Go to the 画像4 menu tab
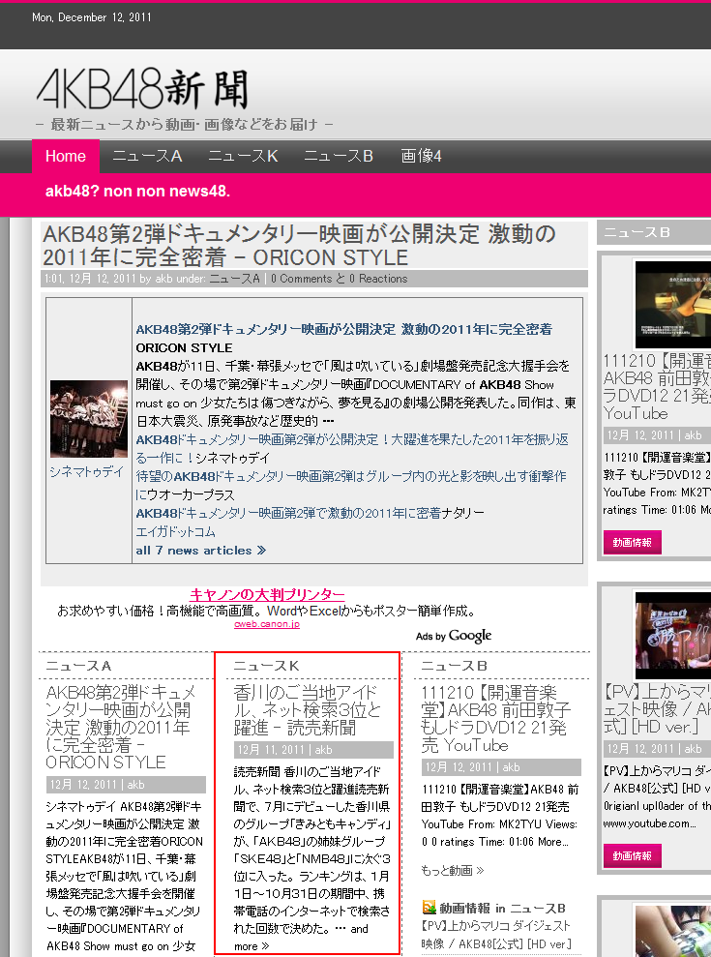The width and height of the screenshot is (711, 957). pos(421,157)
